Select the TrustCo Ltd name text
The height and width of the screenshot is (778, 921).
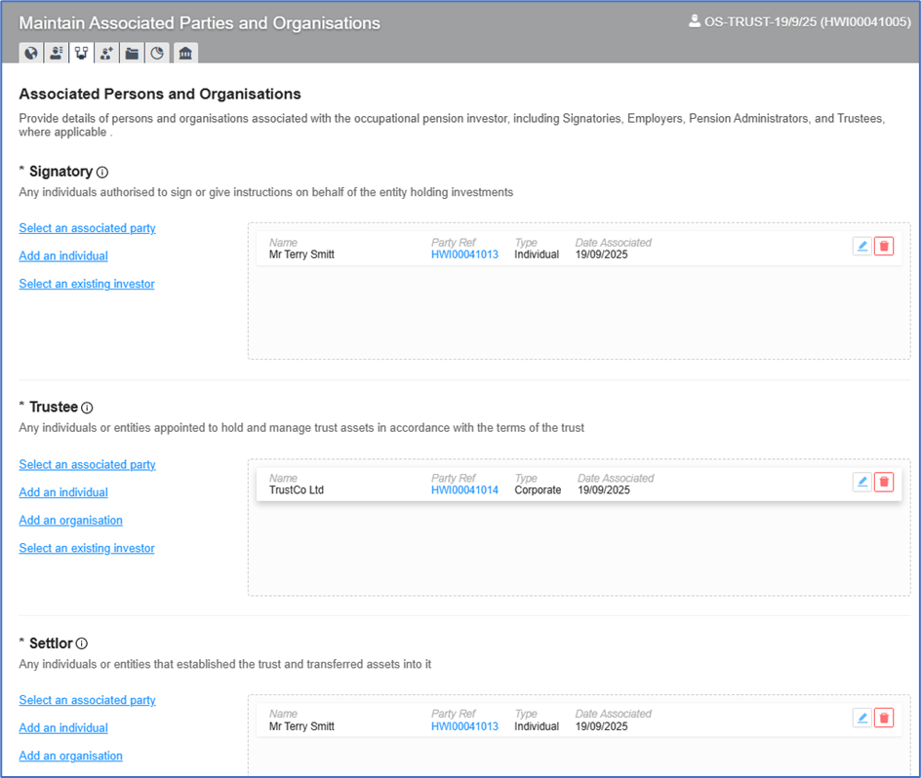pyautogui.click(x=297, y=489)
